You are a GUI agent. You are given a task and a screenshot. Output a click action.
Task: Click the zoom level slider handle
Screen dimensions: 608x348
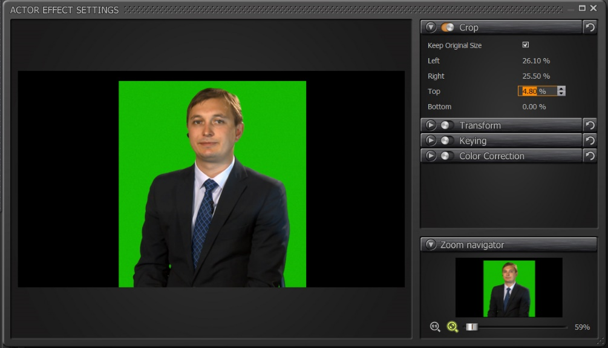(471, 327)
